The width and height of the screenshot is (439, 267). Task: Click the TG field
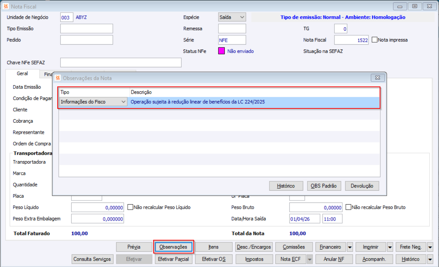341,29
